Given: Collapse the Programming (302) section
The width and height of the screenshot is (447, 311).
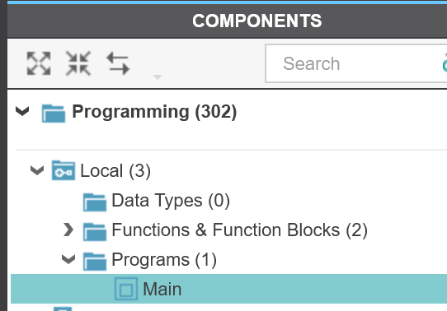Looking at the screenshot, I should (x=22, y=111).
